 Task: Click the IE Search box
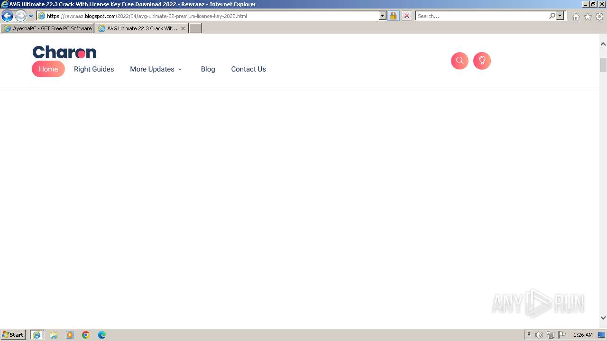[x=481, y=16]
